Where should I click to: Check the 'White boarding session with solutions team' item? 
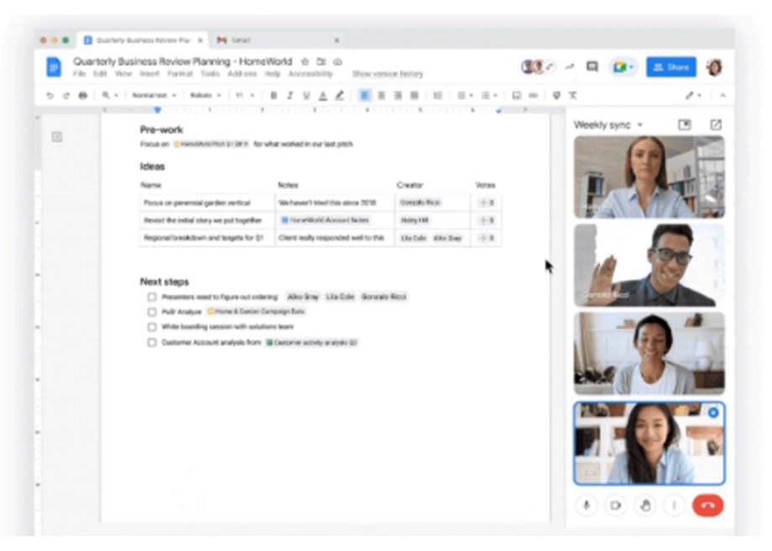pyautogui.click(x=151, y=327)
